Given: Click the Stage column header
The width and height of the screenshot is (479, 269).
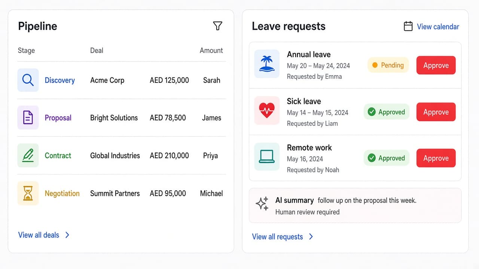Looking at the screenshot, I should point(26,50).
